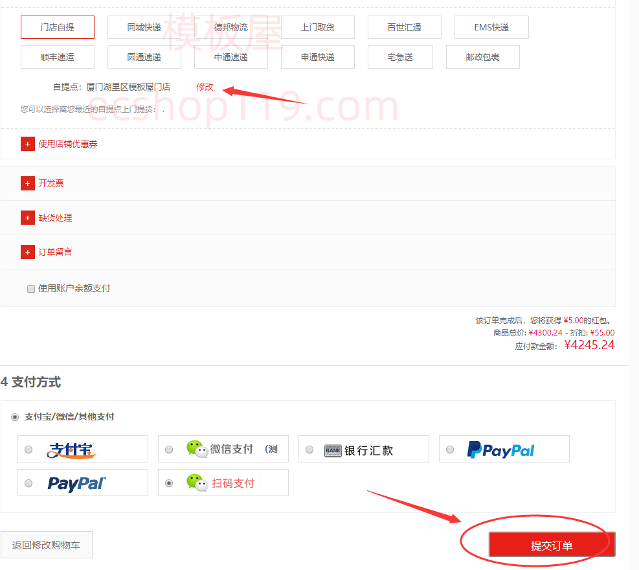
Task: Select 银行汇款 payment radio button
Action: click(x=309, y=450)
